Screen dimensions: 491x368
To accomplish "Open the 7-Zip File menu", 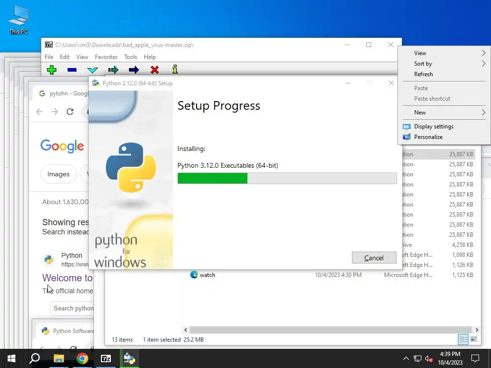I will (x=49, y=57).
